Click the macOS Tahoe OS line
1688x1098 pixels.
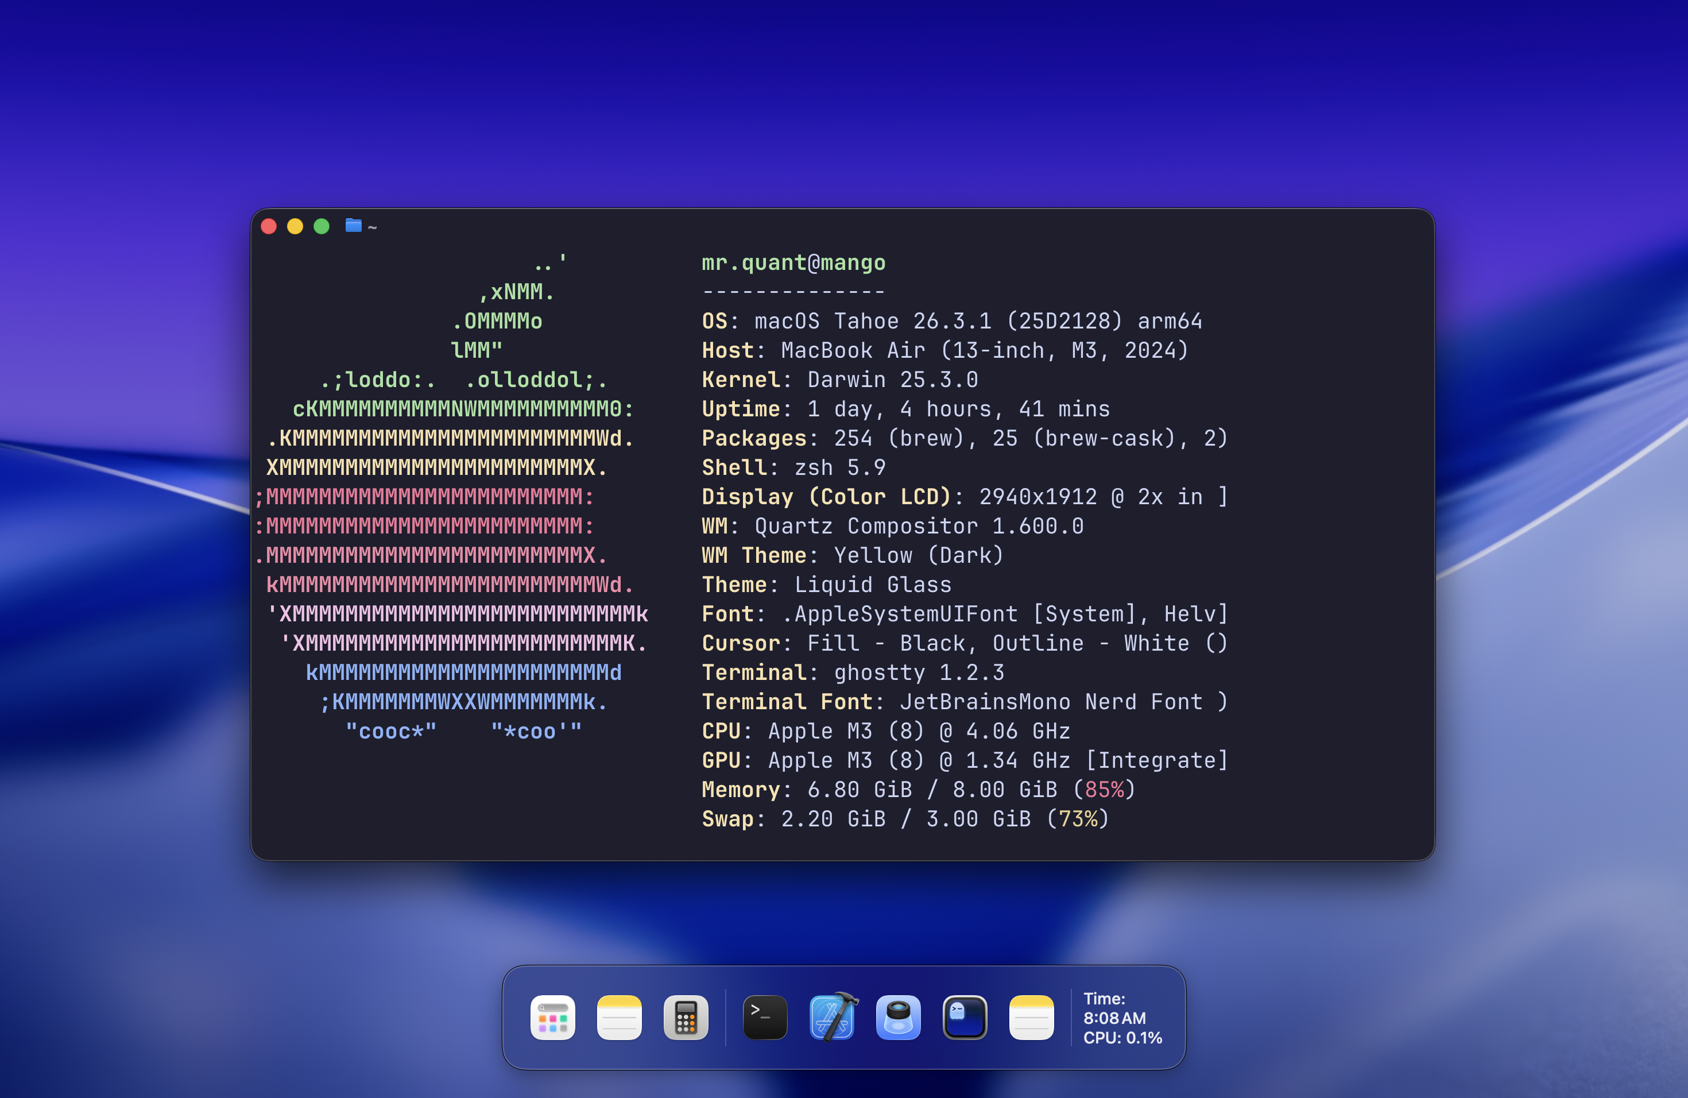click(950, 320)
